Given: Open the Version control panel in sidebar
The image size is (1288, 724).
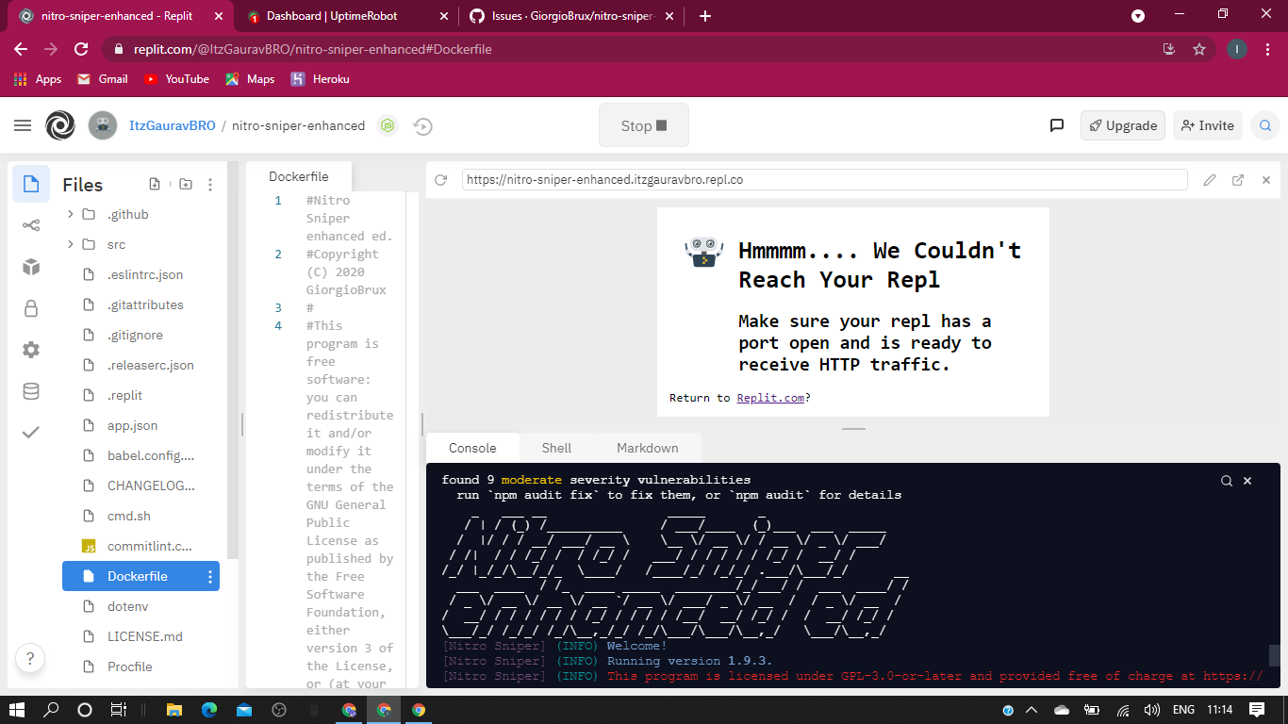Looking at the screenshot, I should [31, 224].
